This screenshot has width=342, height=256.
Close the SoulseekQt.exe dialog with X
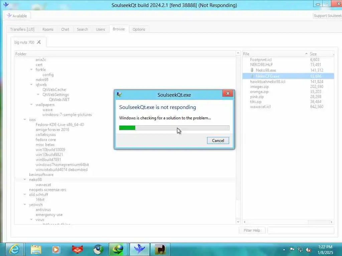click(x=228, y=93)
